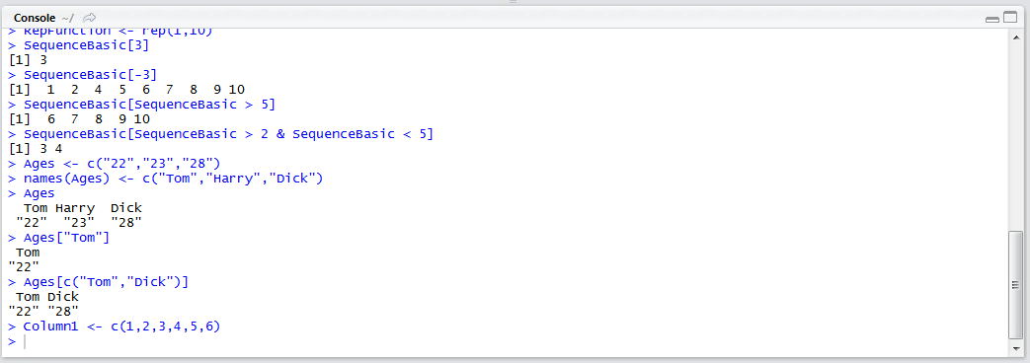This screenshot has height=363, width=1030.
Task: Click the pane splitter grip above the Console
Action: coord(514,3)
